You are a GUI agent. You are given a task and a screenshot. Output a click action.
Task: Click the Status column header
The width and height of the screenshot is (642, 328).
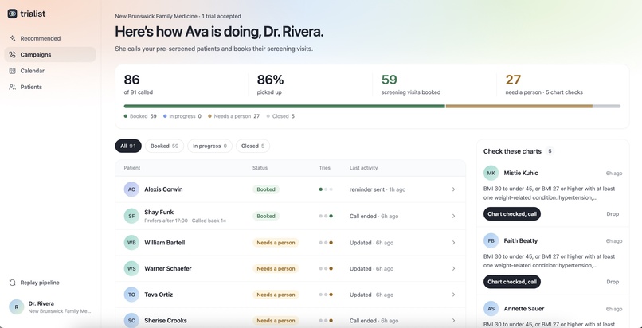coord(260,168)
